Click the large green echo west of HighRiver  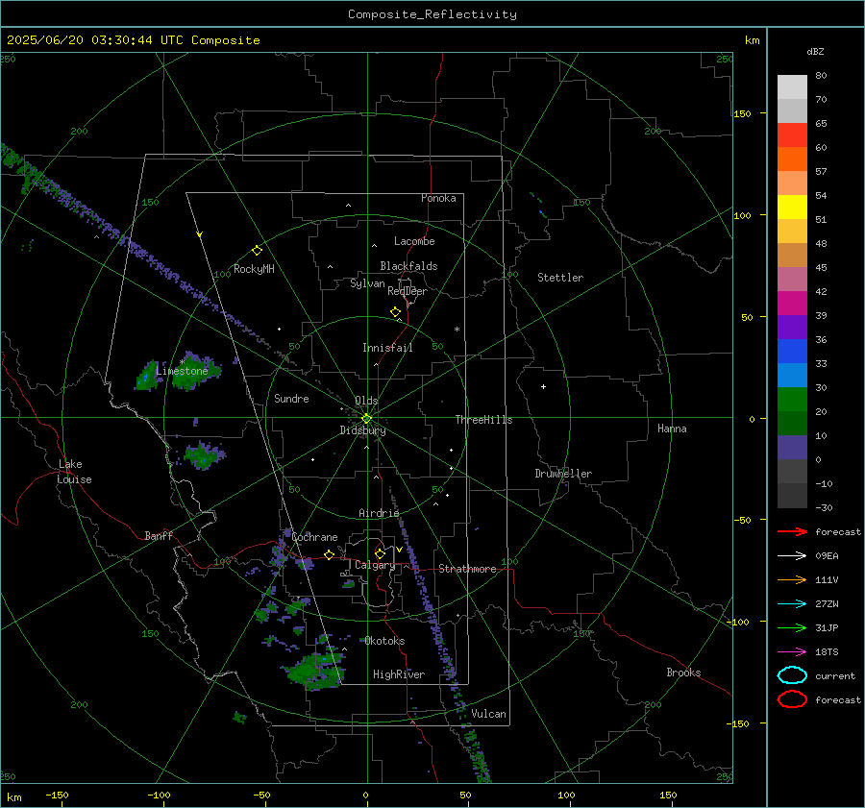point(314,670)
